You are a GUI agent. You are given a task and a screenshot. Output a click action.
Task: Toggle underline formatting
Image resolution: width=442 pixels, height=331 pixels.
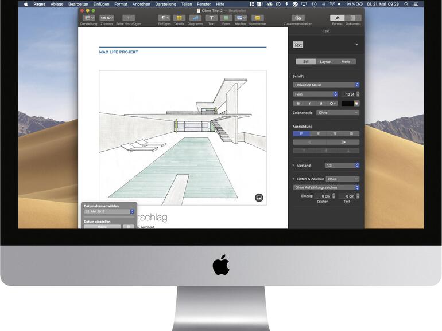(321, 104)
